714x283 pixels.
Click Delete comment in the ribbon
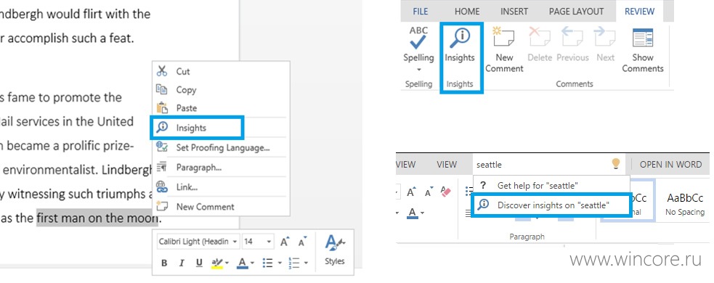click(540, 44)
